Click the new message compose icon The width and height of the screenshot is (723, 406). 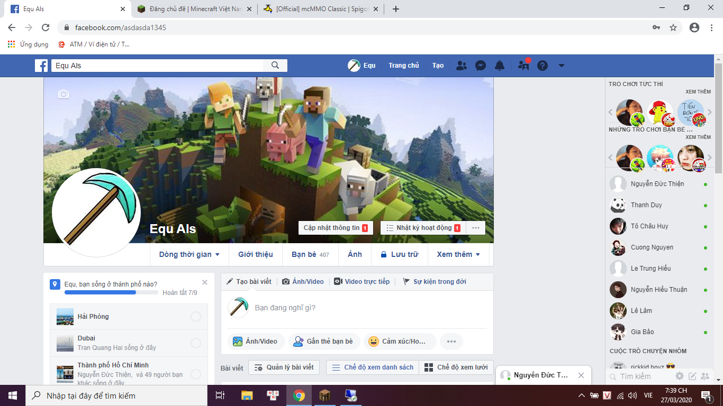point(692,376)
